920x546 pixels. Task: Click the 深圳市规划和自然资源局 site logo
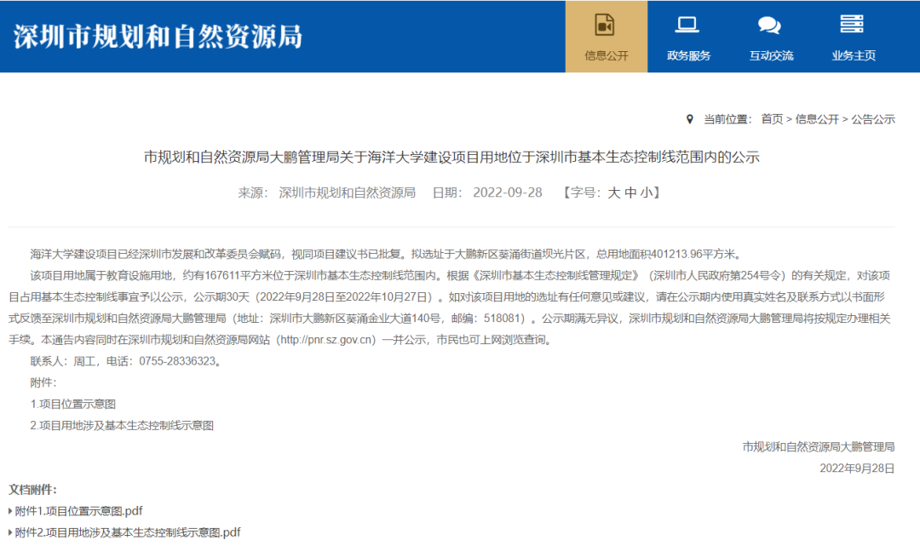click(158, 37)
